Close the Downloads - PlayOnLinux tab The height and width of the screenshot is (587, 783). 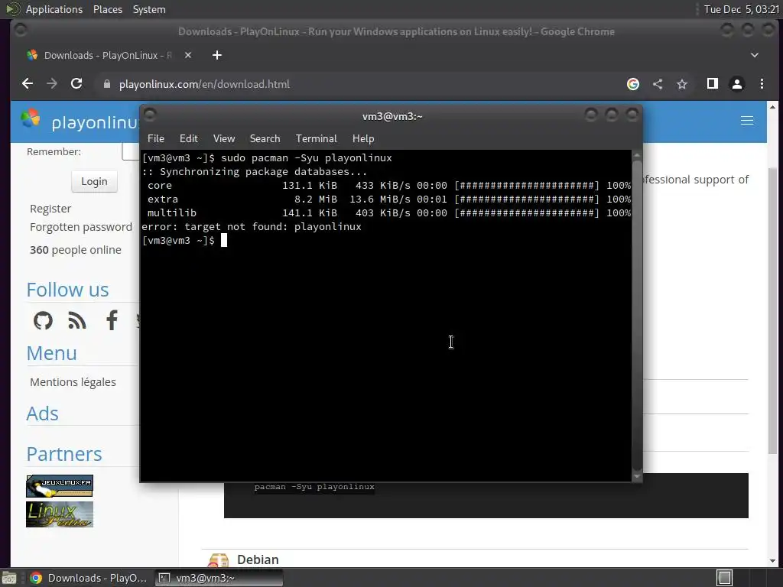pyautogui.click(x=188, y=55)
